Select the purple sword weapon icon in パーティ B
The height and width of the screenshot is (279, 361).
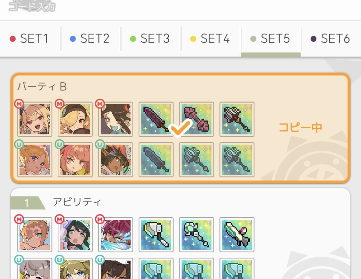click(156, 119)
